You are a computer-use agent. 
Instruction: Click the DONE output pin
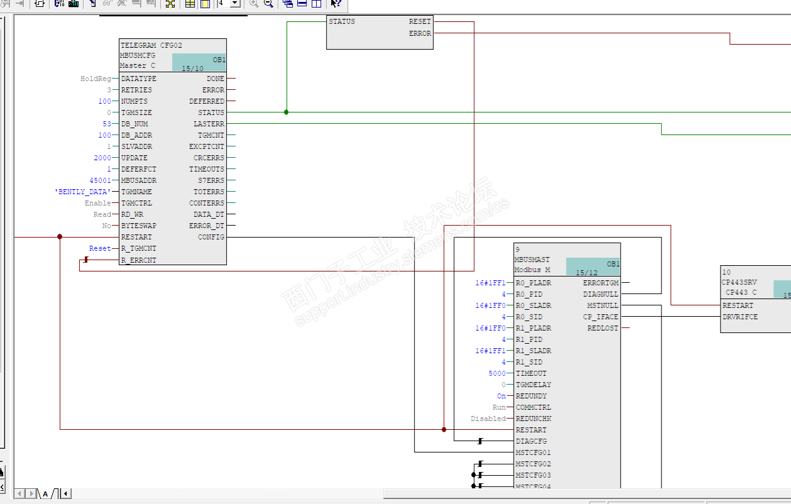coord(215,79)
